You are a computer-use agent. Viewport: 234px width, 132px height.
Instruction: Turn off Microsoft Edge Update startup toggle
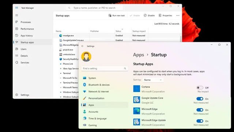pyautogui.click(x=200, y=121)
